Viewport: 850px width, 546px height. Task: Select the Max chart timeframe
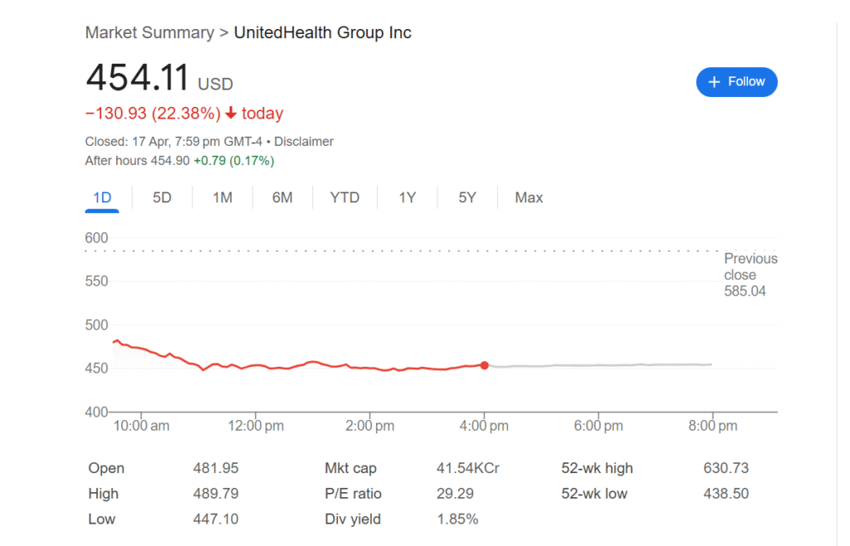pos(529,197)
